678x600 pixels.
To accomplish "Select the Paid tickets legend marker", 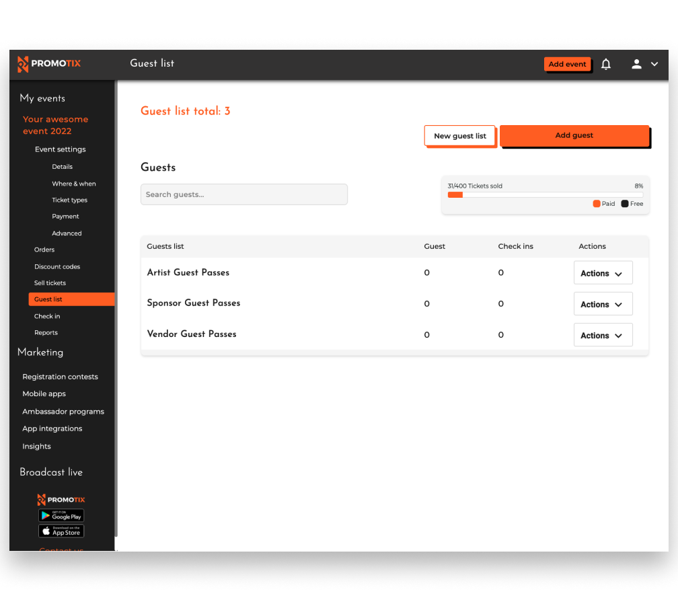I will click(596, 203).
